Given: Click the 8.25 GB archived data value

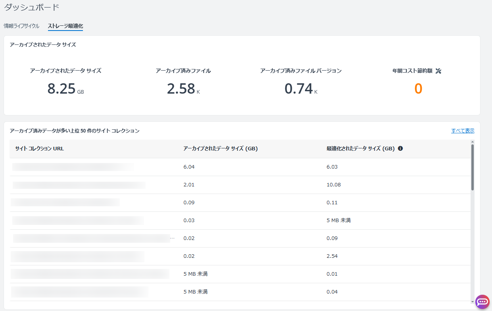Looking at the screenshot, I should coord(65,89).
